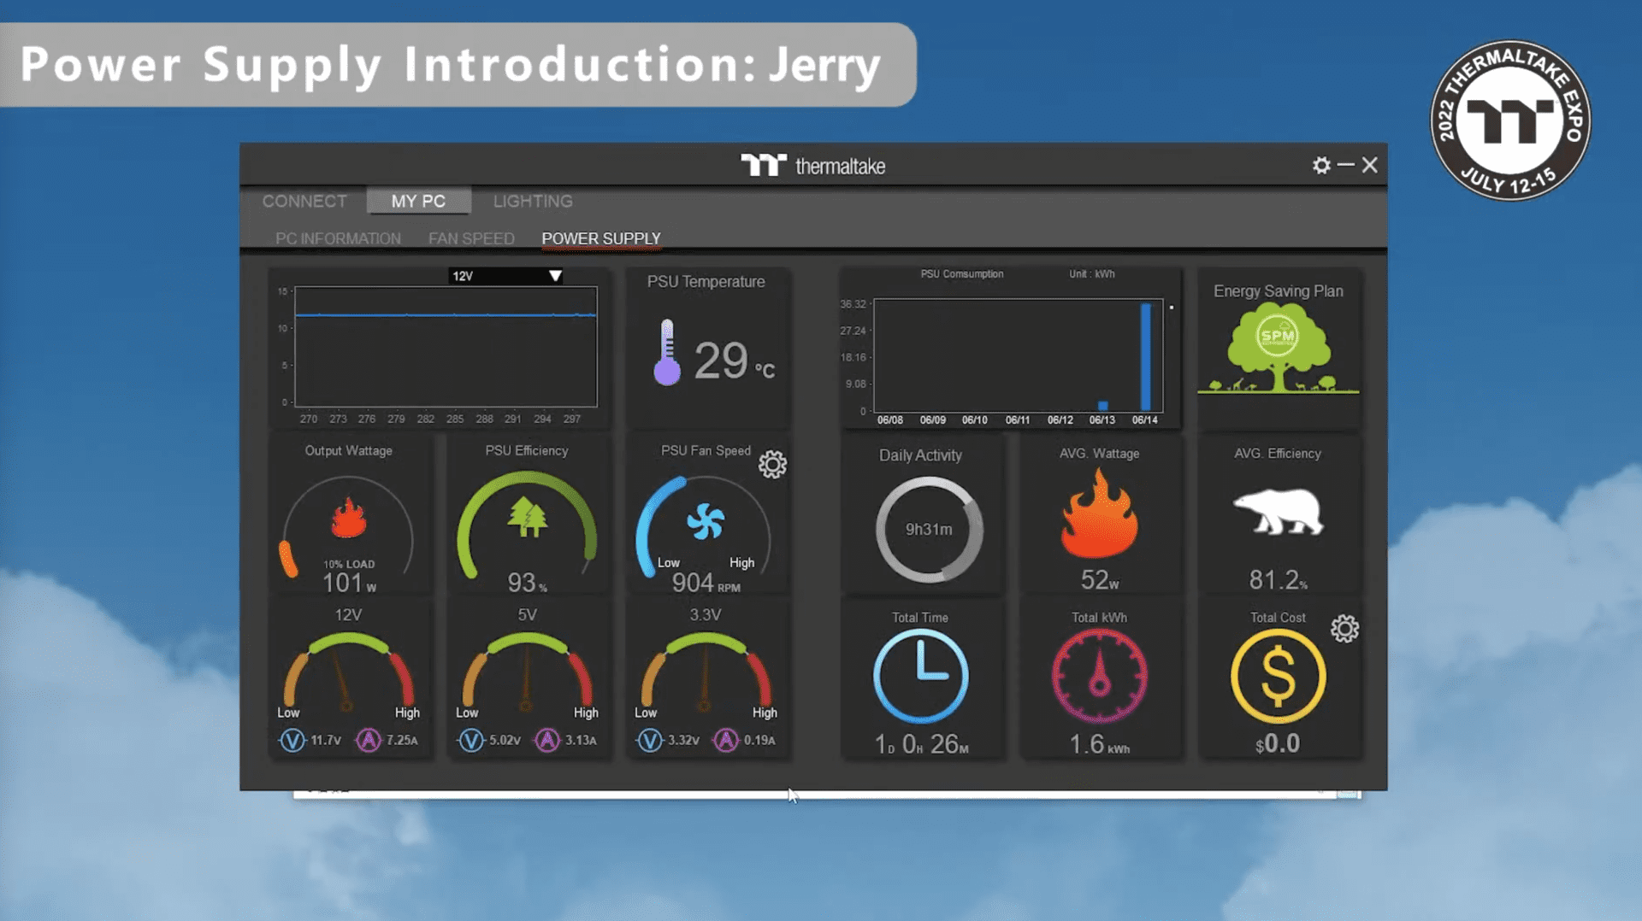Click the 11.7V reading on 12V rail
This screenshot has height=921, width=1642.
point(326,740)
